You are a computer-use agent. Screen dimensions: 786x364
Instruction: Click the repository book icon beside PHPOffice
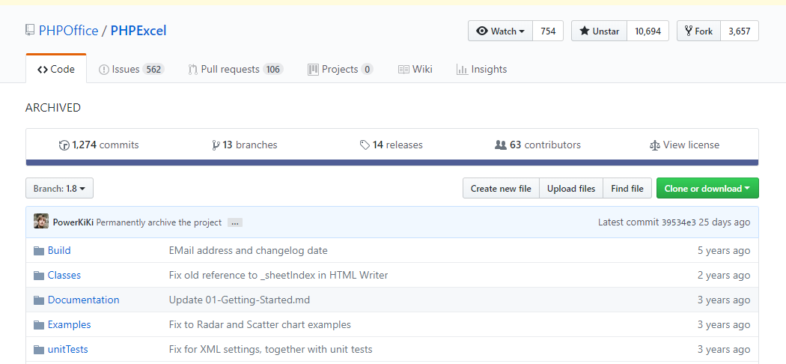tap(30, 31)
